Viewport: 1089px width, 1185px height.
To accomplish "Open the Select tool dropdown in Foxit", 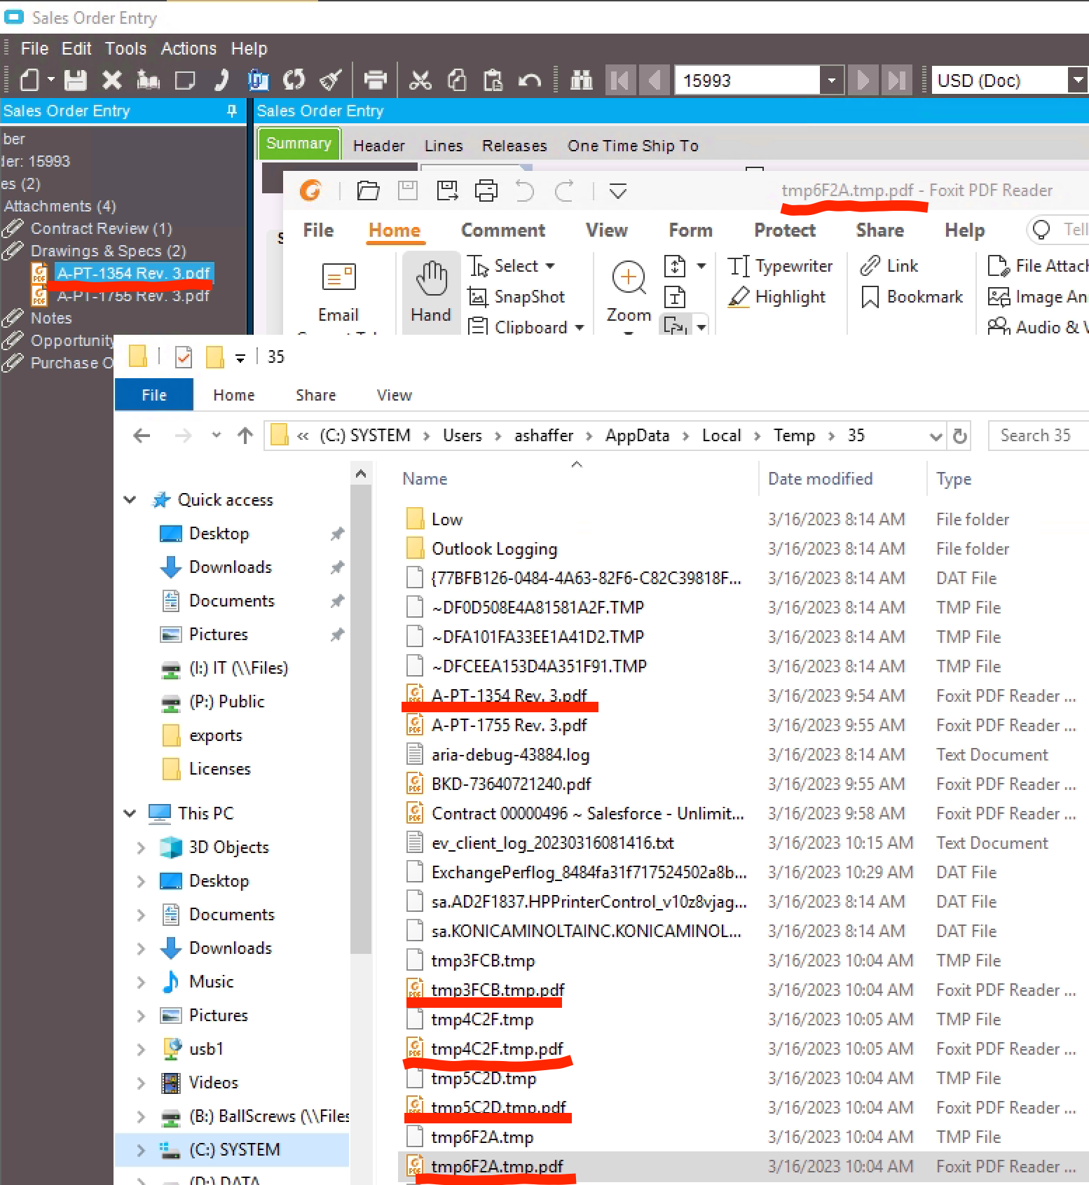I will pyautogui.click(x=550, y=266).
